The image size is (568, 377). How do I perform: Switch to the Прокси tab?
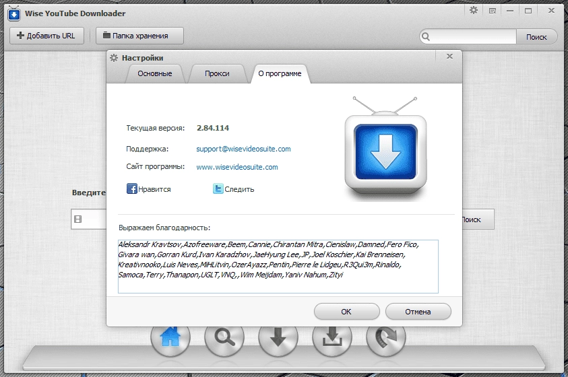click(x=217, y=73)
